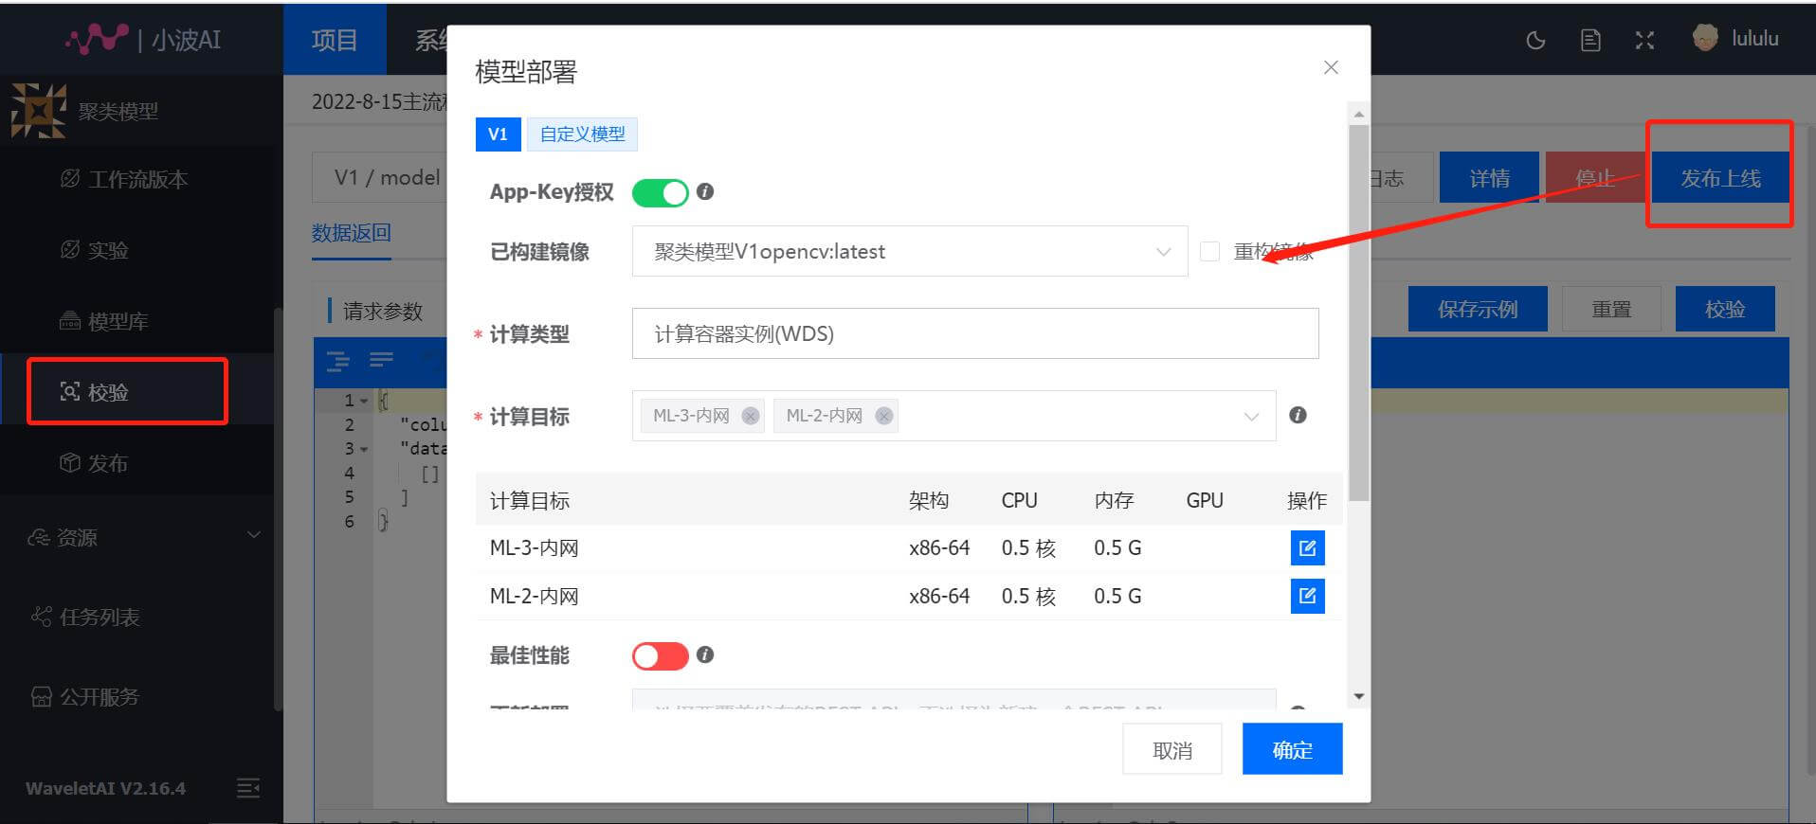
Task: Edit the ML-3-内网 row
Action: click(x=1307, y=547)
